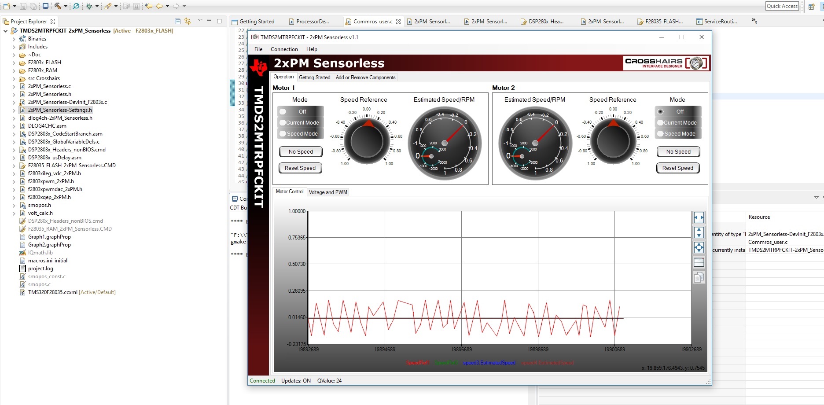
Task: Fit graph horizontally with zoom icon
Action: point(699,217)
